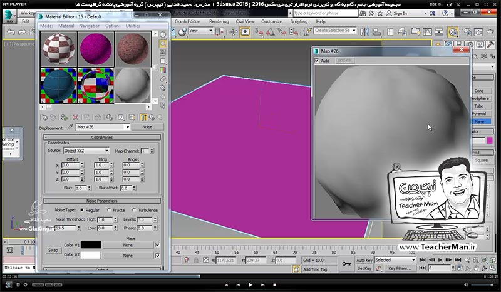The height and width of the screenshot is (292, 501).
Task: Click the Swap colors button
Action: pyautogui.click(x=53, y=250)
